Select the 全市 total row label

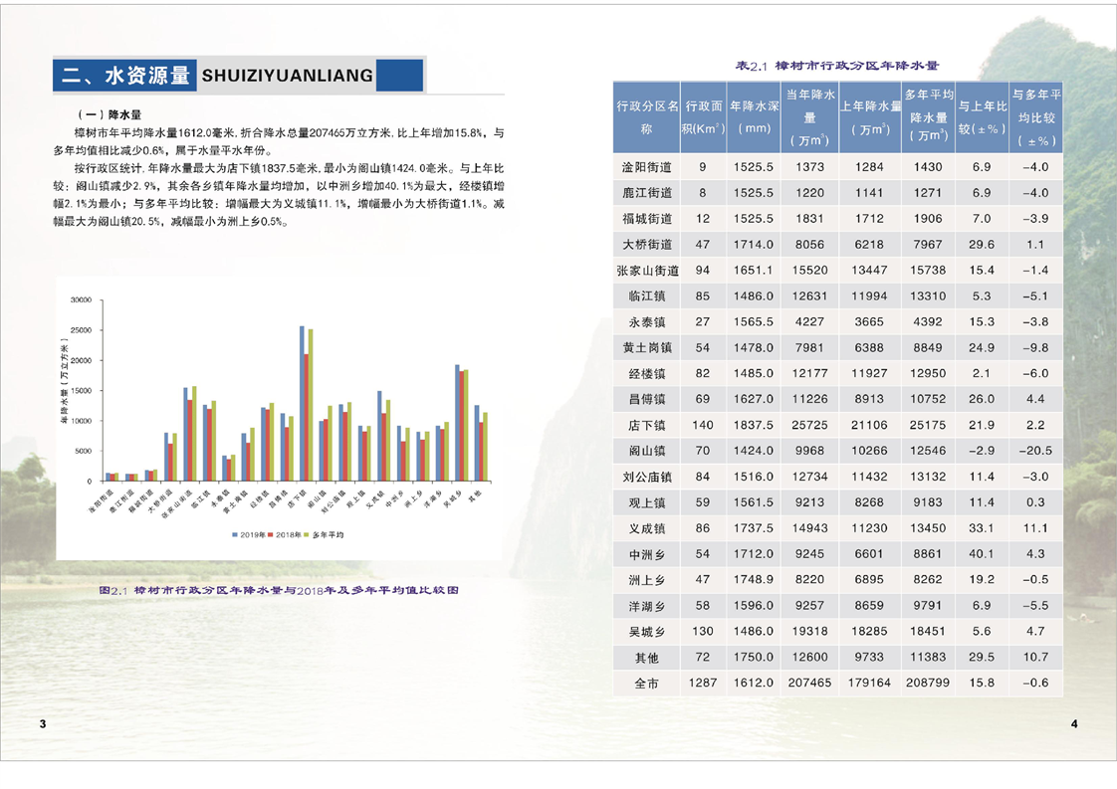pos(647,683)
